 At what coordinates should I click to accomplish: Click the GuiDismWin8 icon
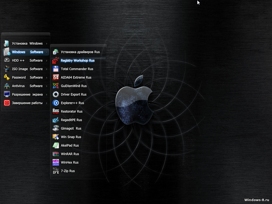(x=56, y=86)
